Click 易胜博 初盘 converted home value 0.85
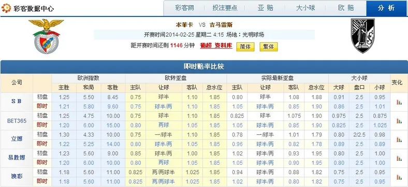408x187 pixels. [135, 153]
